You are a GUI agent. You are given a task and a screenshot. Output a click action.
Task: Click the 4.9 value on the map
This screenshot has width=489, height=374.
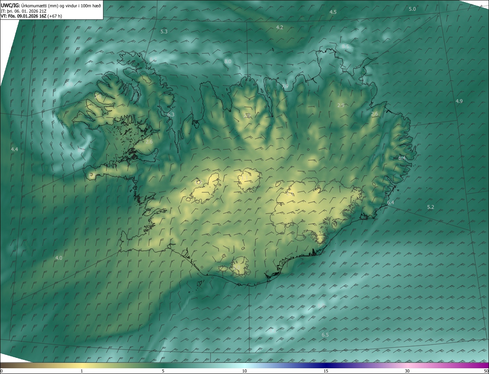459,101
